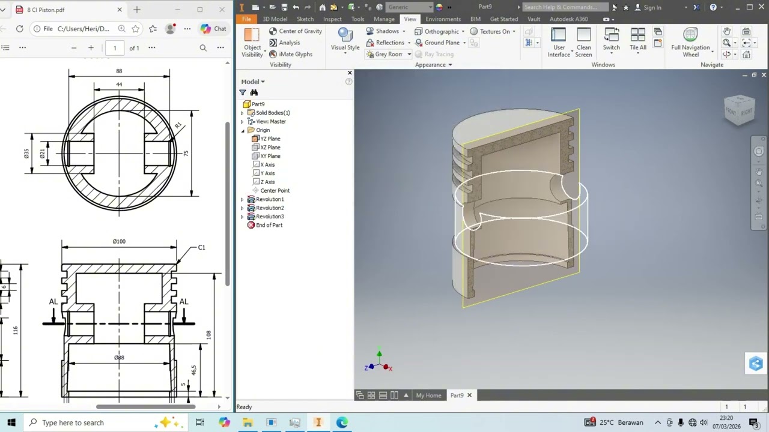The width and height of the screenshot is (769, 432).
Task: Zoom in the PDF with plus
Action: (91, 48)
